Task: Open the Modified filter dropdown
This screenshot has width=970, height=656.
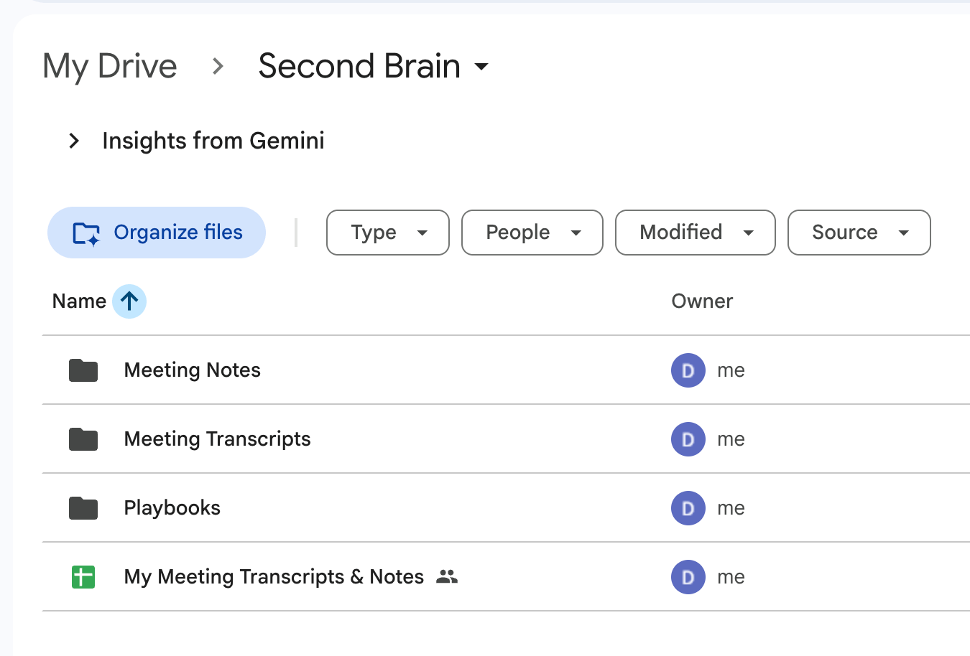Action: click(x=695, y=233)
